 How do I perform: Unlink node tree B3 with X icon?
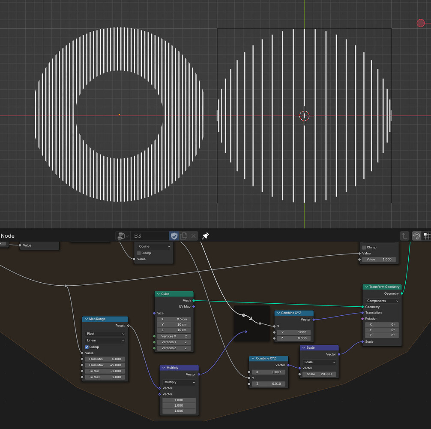pyautogui.click(x=194, y=236)
